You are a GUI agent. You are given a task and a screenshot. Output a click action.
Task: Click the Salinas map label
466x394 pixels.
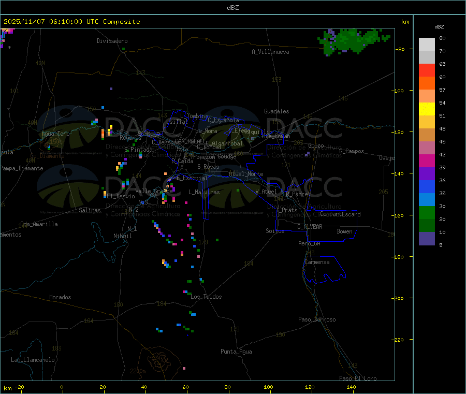coord(90,210)
